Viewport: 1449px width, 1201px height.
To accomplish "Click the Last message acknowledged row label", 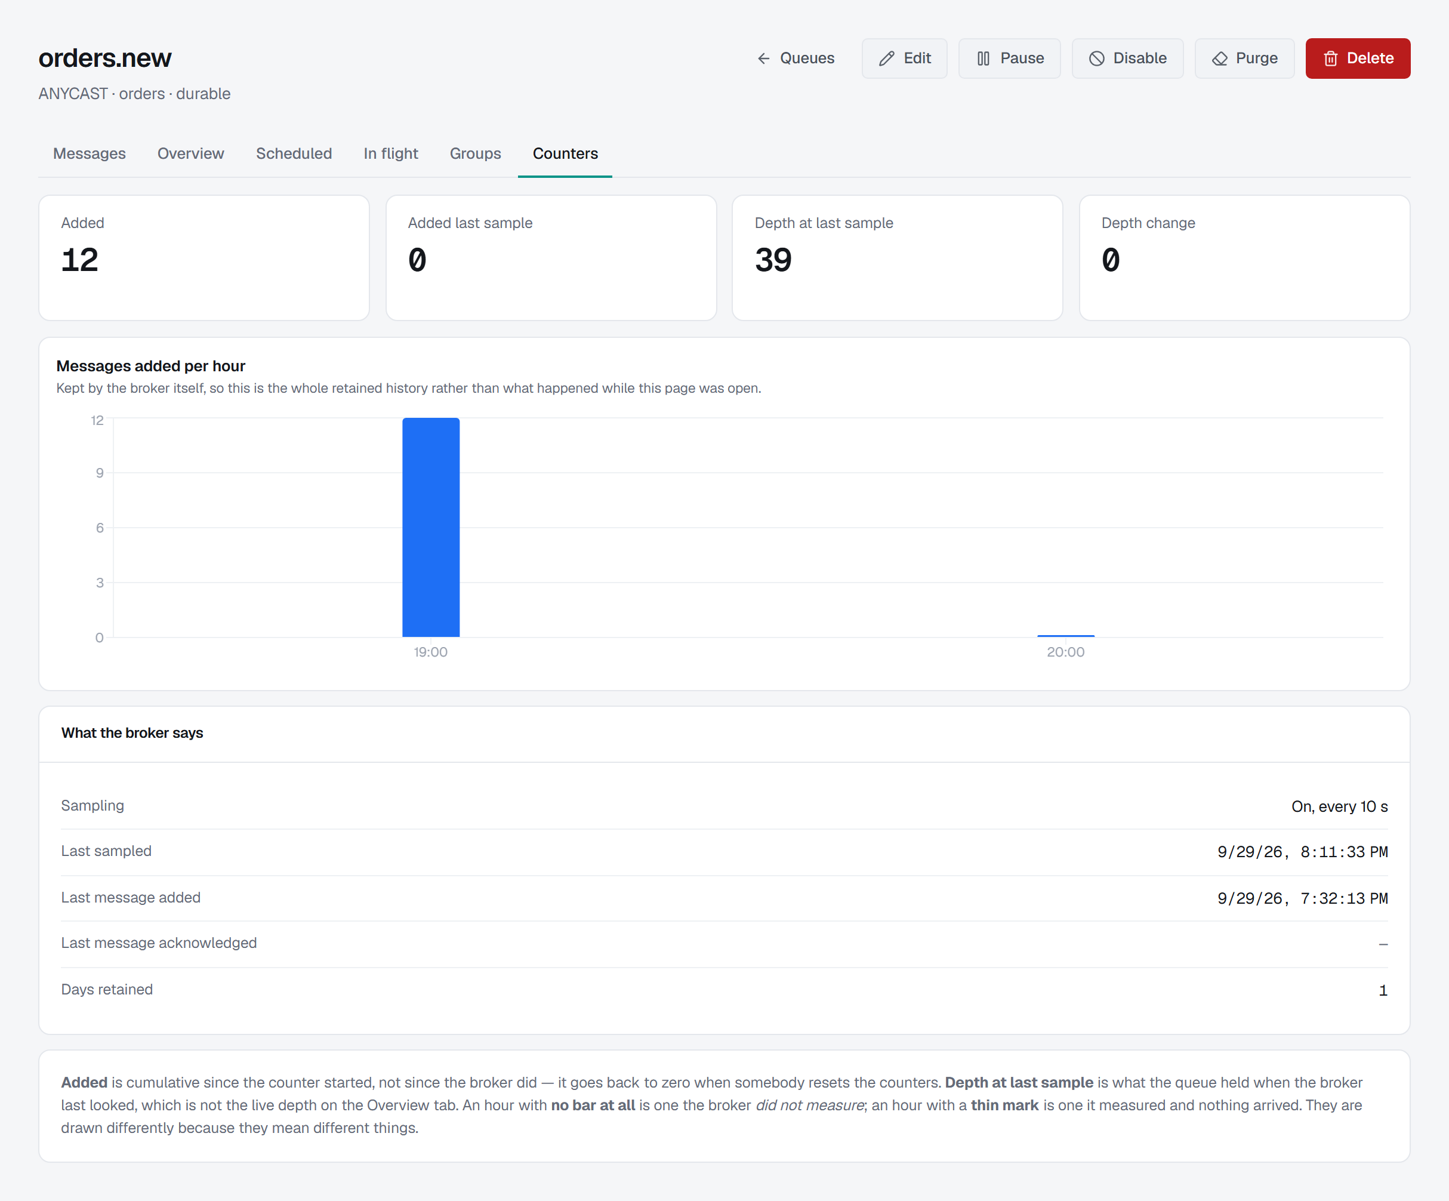I will (x=159, y=943).
